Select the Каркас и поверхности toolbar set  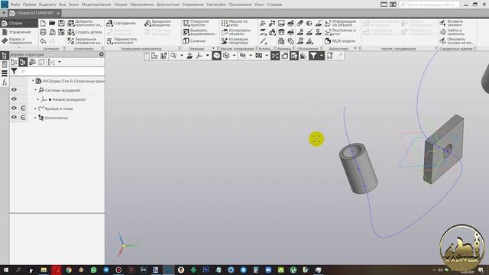pyautogui.click(x=19, y=40)
